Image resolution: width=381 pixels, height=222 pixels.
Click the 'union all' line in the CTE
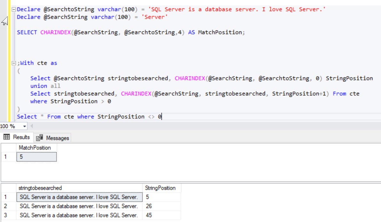[45, 86]
